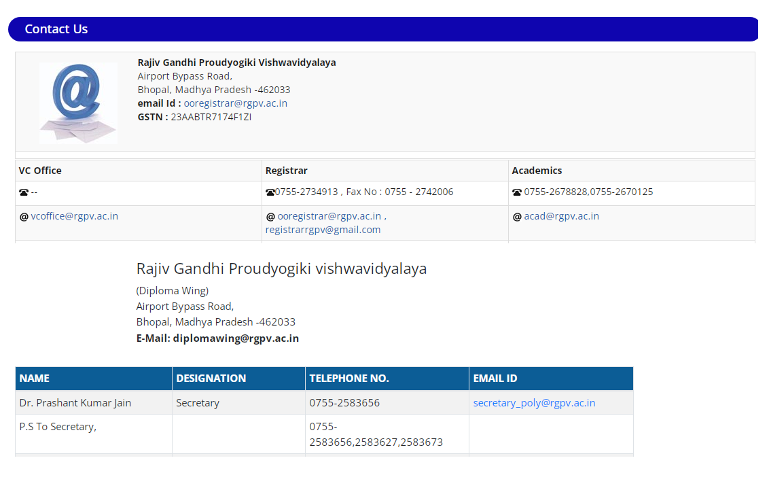Viewport: 769px width, 490px height.
Task: Click the Fax No : 0755 - 2742006 text
Action: coord(399,192)
